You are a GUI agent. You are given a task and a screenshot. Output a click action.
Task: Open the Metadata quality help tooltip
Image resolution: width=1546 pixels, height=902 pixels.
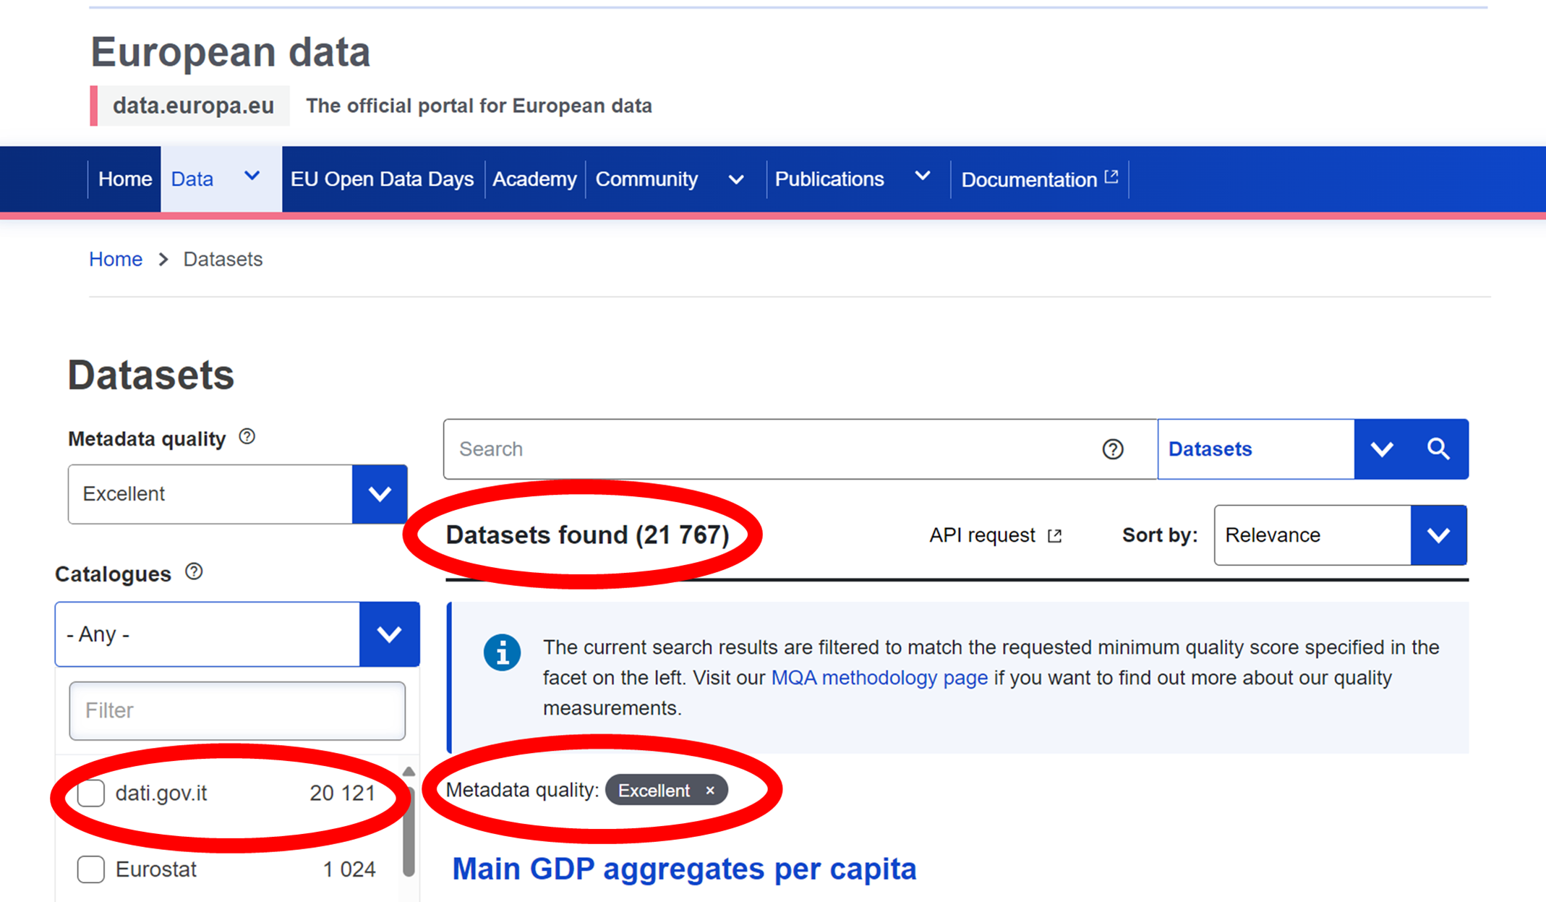247,437
